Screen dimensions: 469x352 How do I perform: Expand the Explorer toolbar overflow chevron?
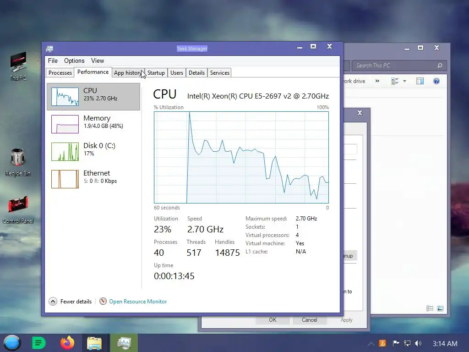point(377,81)
